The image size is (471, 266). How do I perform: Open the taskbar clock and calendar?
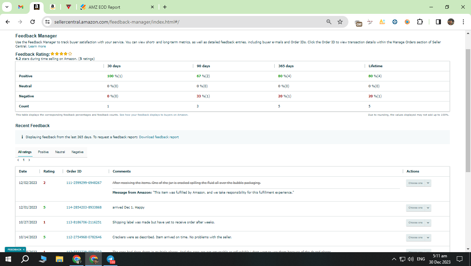coord(440,259)
